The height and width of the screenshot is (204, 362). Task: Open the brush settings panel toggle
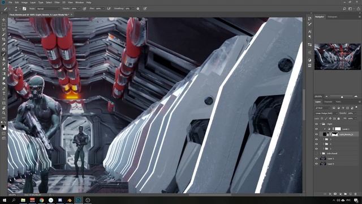[x=24, y=8]
